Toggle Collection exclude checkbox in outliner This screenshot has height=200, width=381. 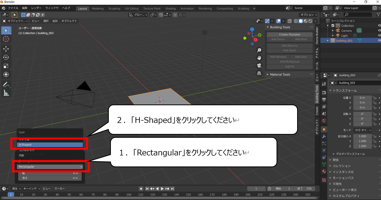point(333,26)
